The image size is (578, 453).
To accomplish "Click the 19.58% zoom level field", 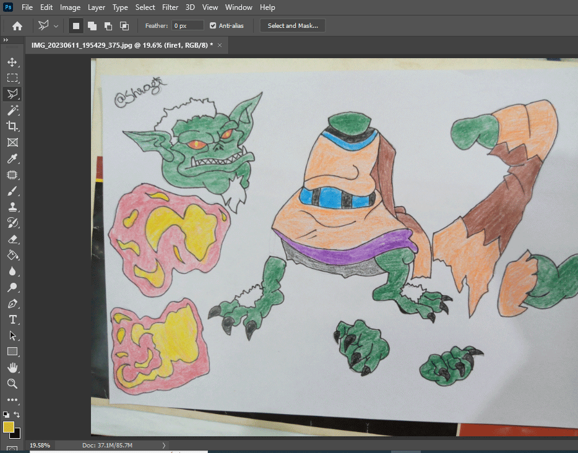I will point(40,445).
